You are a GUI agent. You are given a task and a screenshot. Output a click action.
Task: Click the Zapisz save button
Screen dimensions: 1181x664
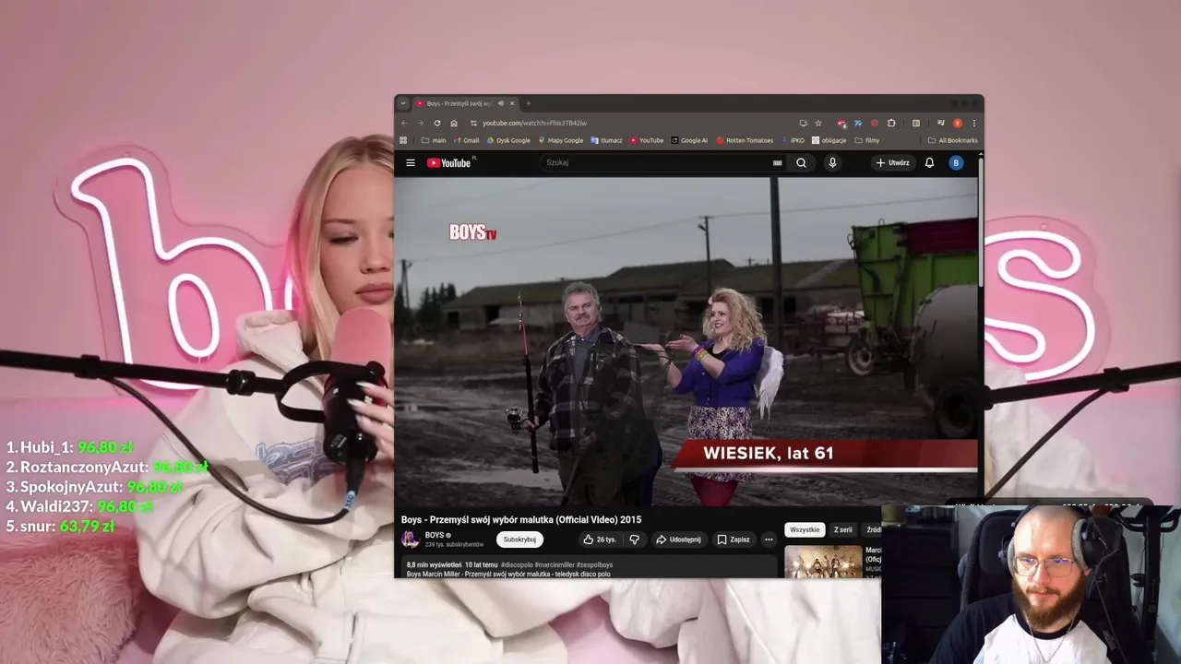tap(734, 539)
